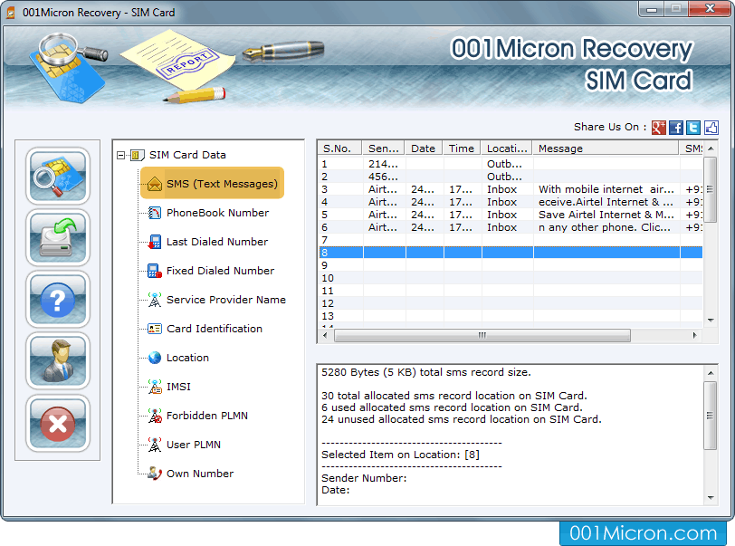Click the thumbs-up like icon

tap(711, 128)
